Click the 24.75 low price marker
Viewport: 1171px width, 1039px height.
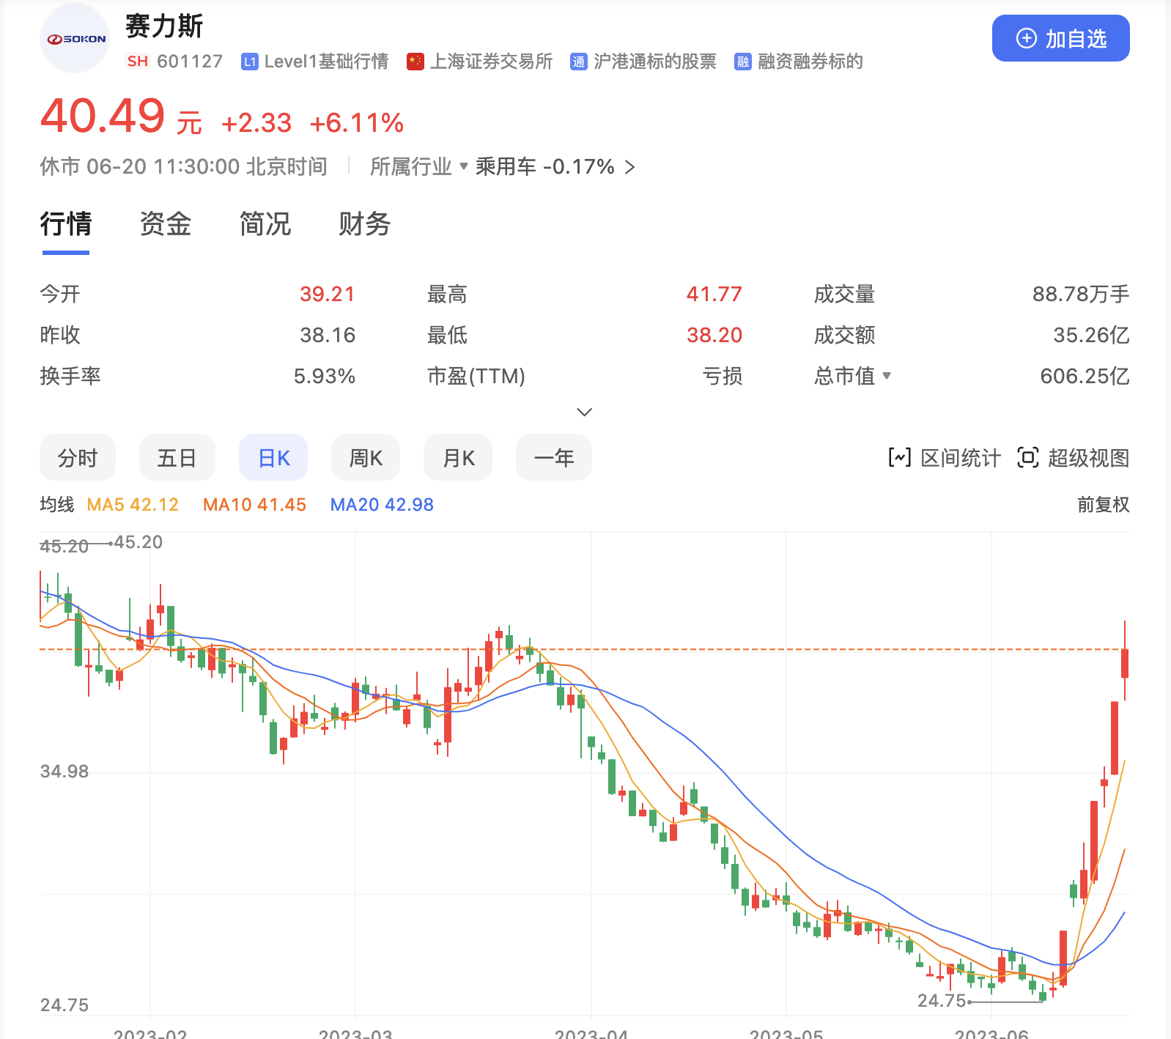click(x=942, y=1000)
